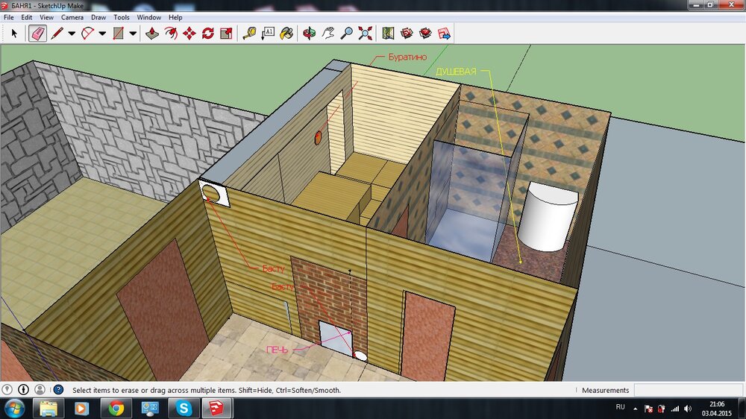
Task: Open the Window menu
Action: pos(148,16)
